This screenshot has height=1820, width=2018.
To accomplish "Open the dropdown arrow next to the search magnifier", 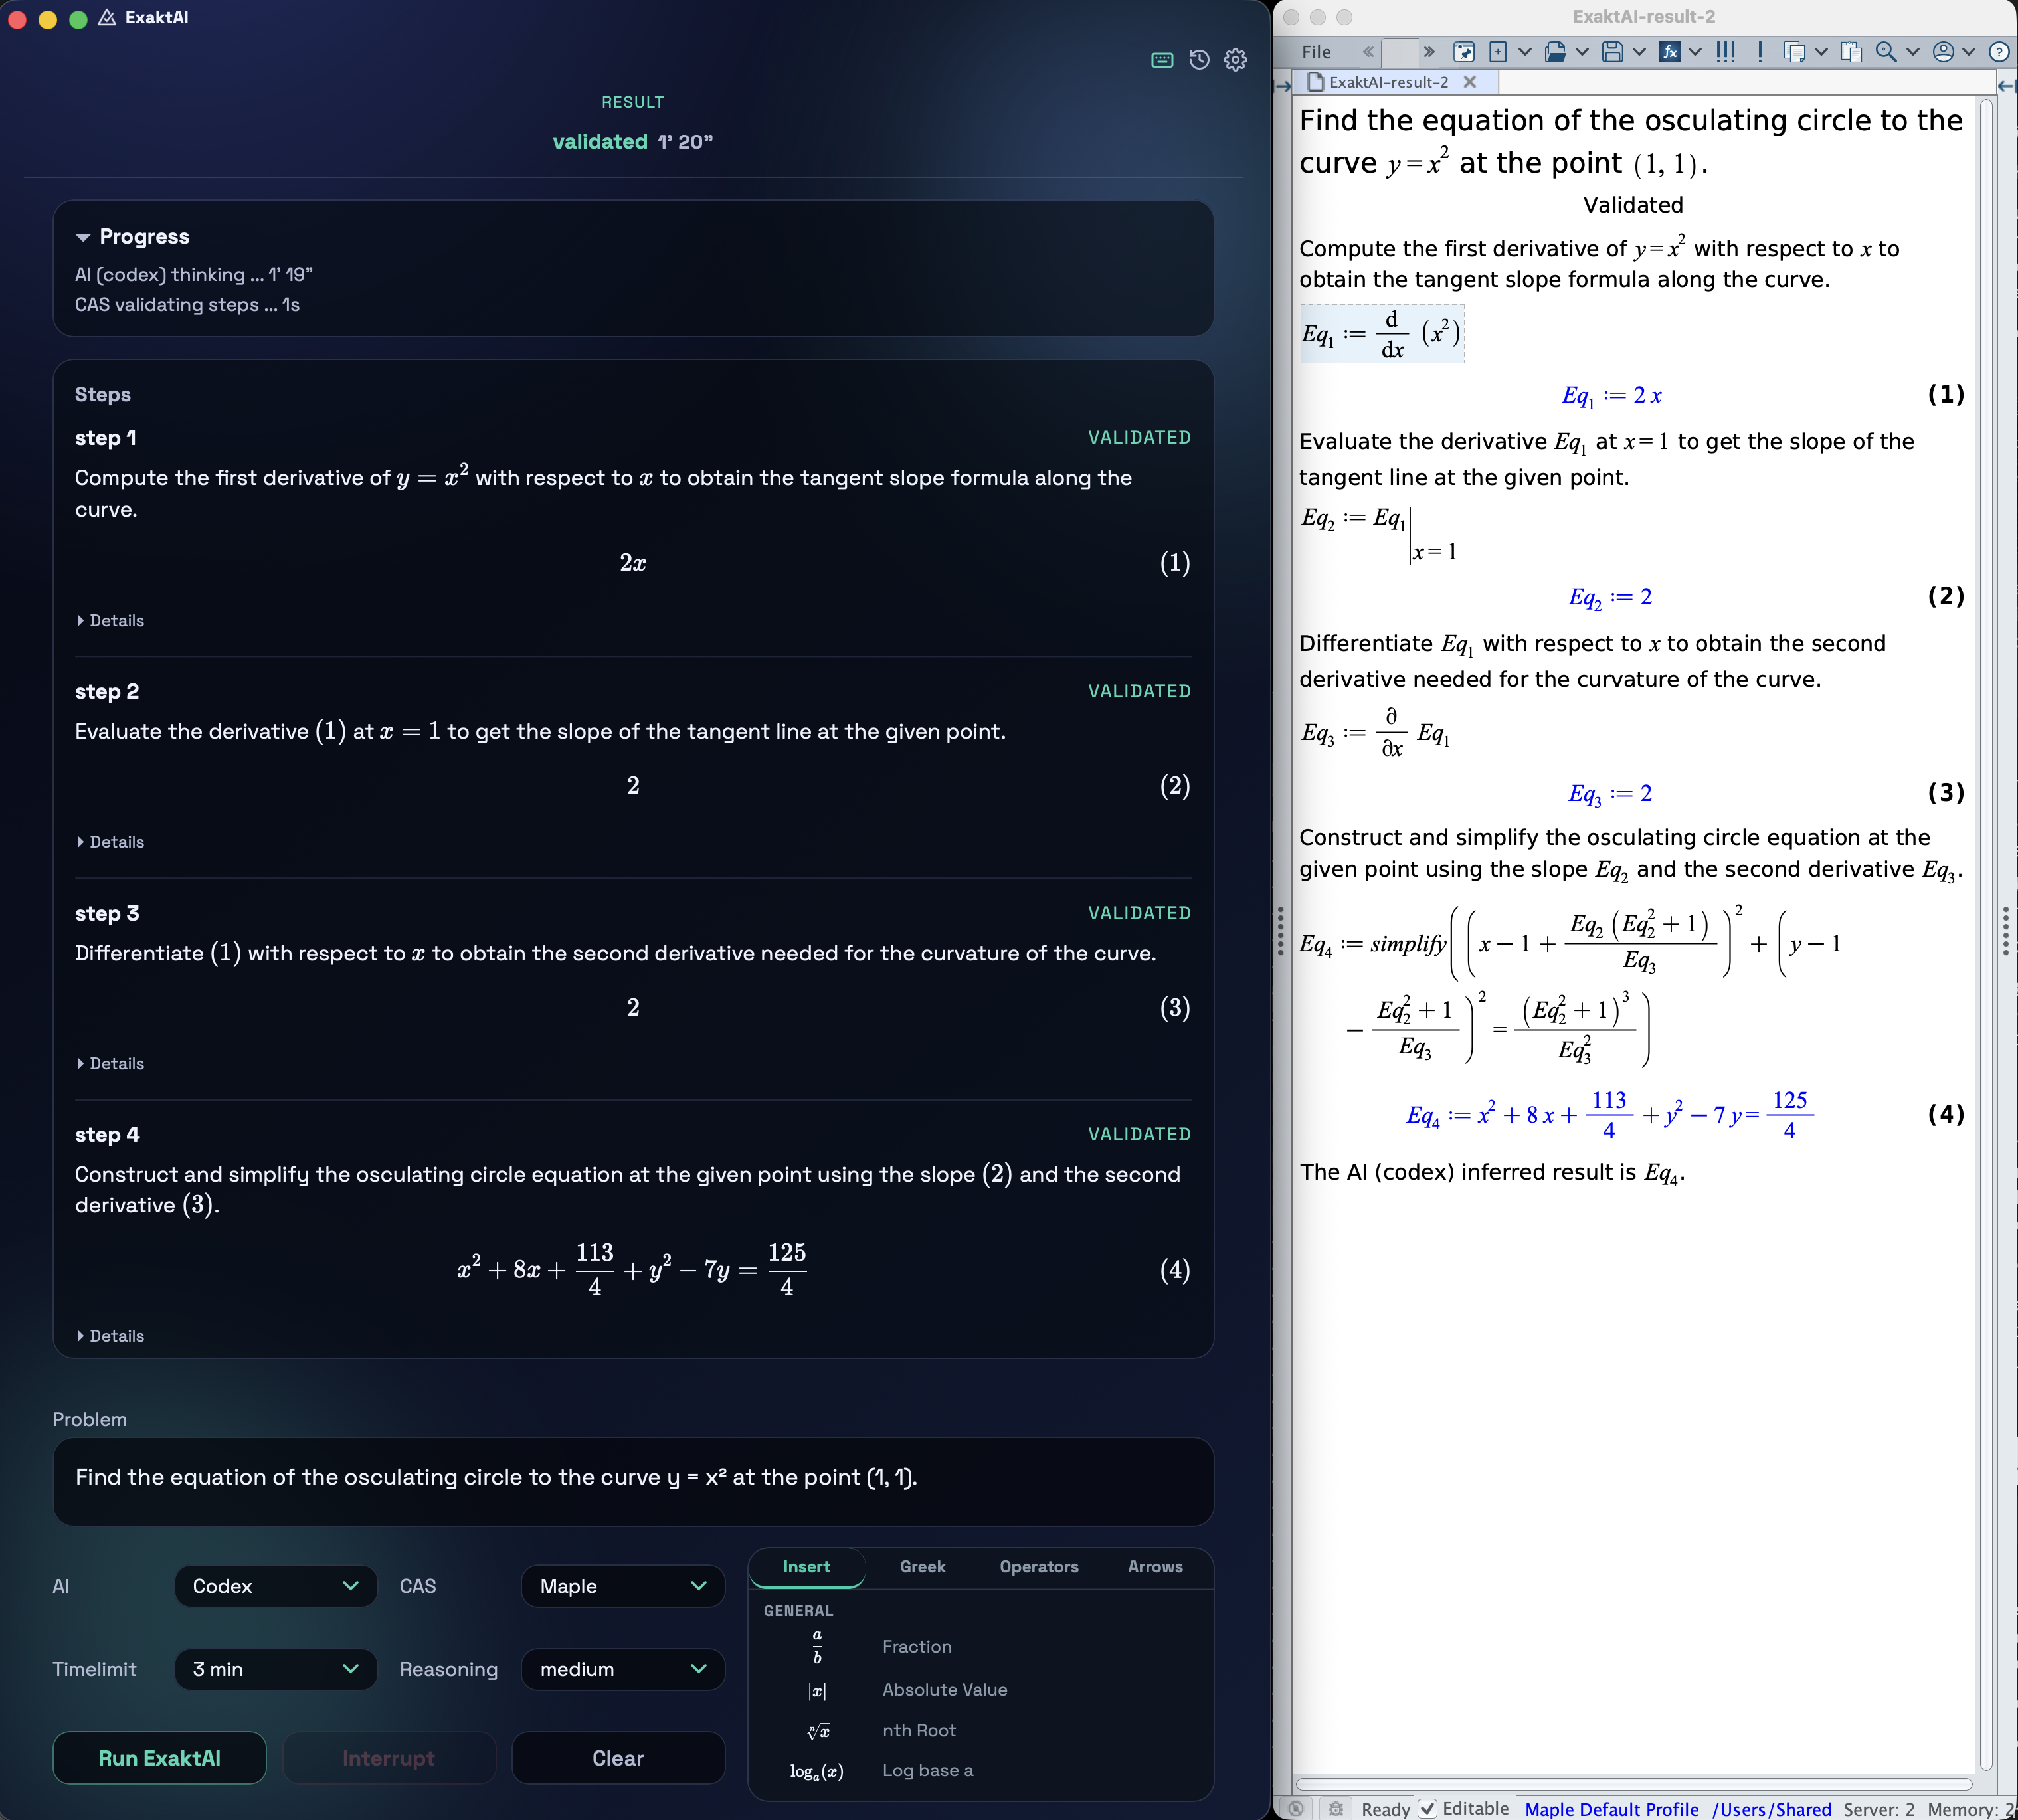I will [1913, 52].
